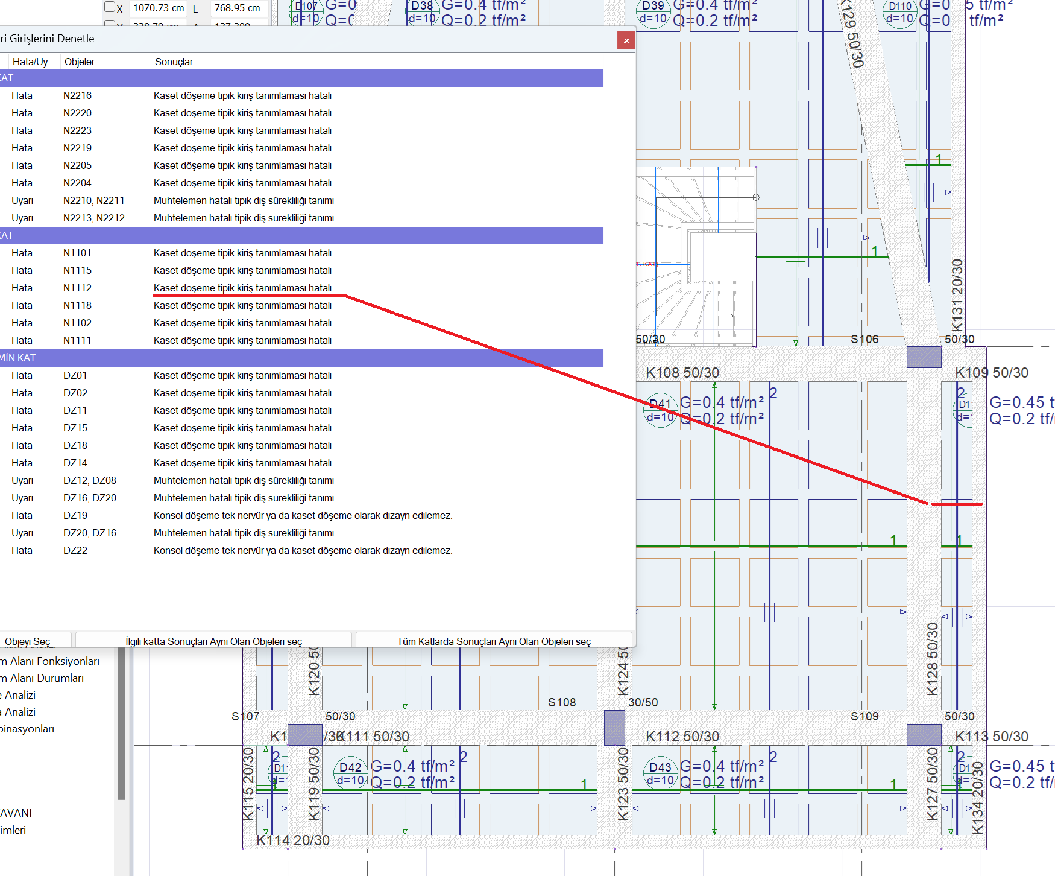1055x876 pixels.
Task: Edit the L length field 768.95 cm
Action: [x=239, y=8]
